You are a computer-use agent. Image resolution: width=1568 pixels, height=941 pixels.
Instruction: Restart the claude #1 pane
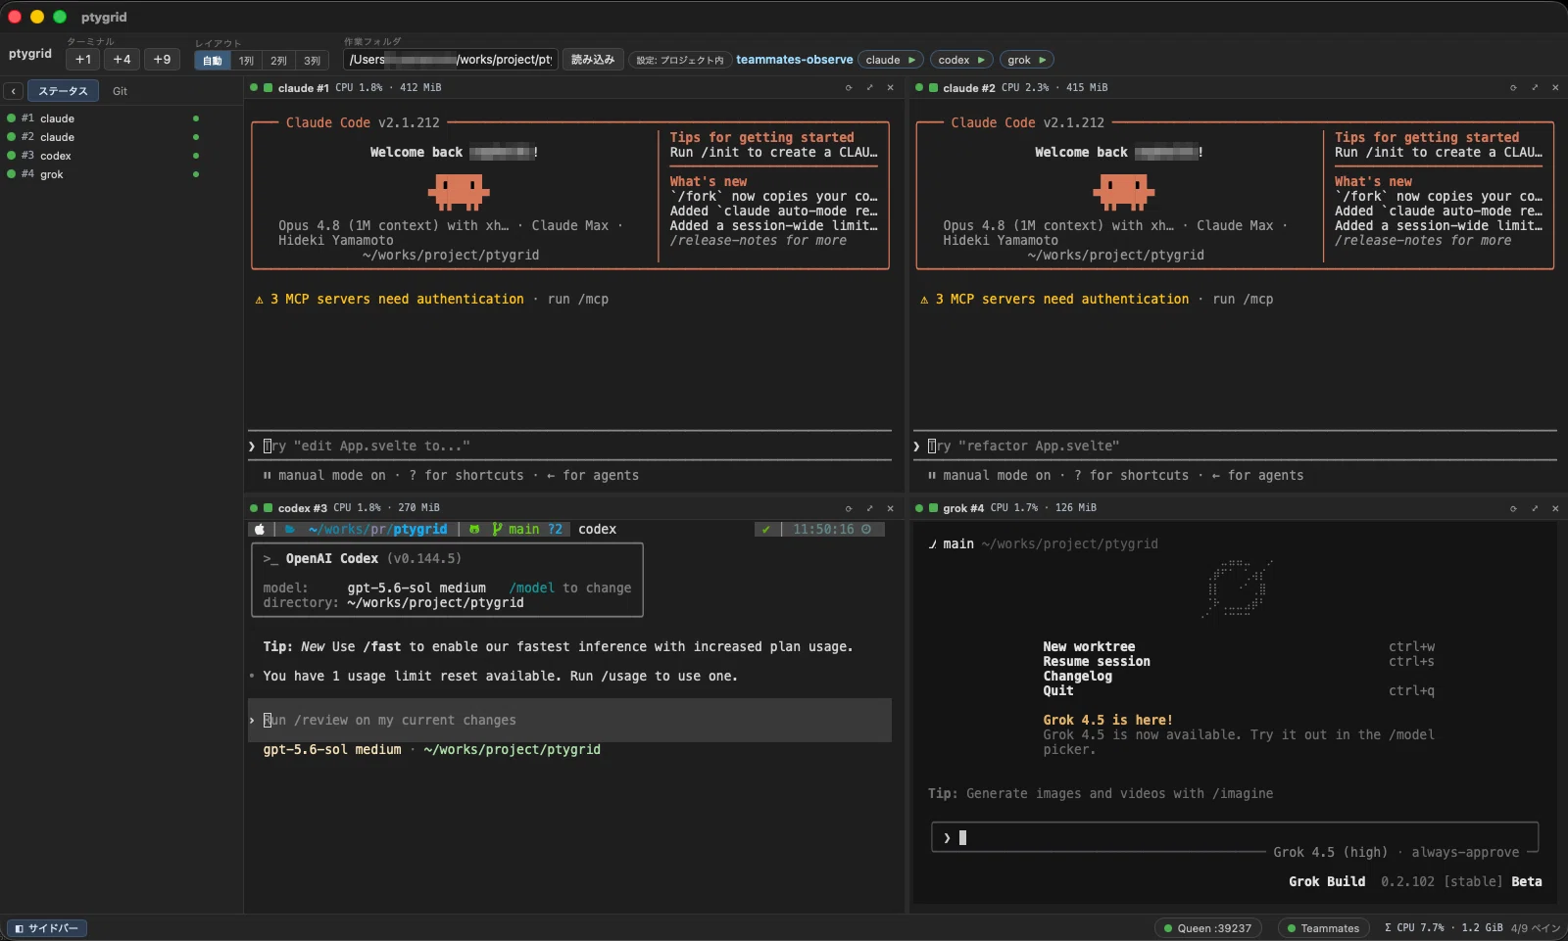coord(849,87)
